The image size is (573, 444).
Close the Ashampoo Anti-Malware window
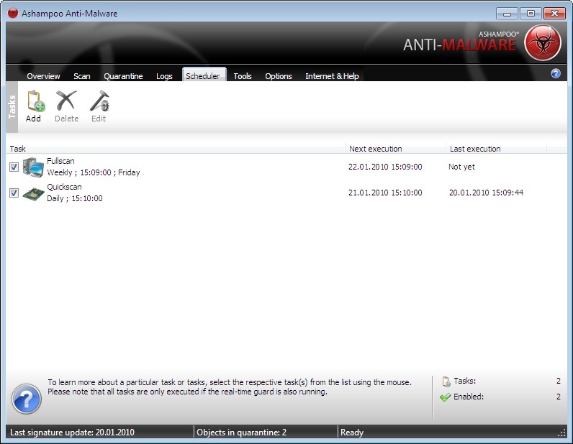click(554, 14)
